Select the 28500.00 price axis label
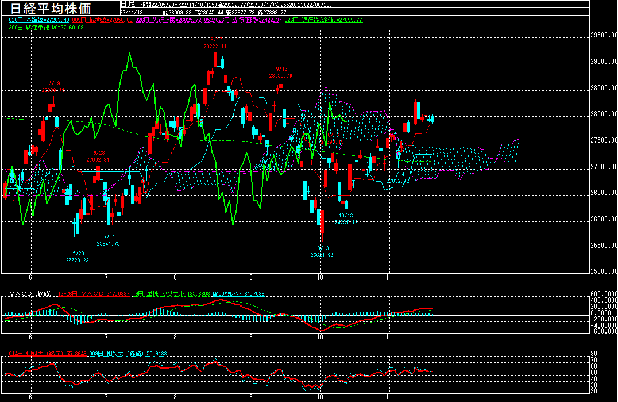The image size is (618, 402). coord(604,88)
